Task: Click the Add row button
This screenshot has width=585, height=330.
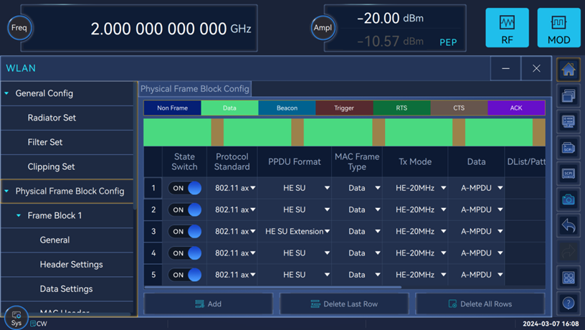Action: (x=208, y=303)
